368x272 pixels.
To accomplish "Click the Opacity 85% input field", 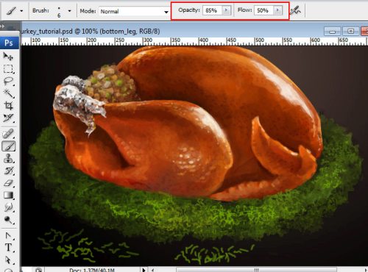I will [213, 10].
